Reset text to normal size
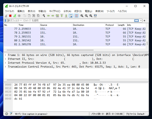Viewport: 152px width, 119px height. coord(91,16)
